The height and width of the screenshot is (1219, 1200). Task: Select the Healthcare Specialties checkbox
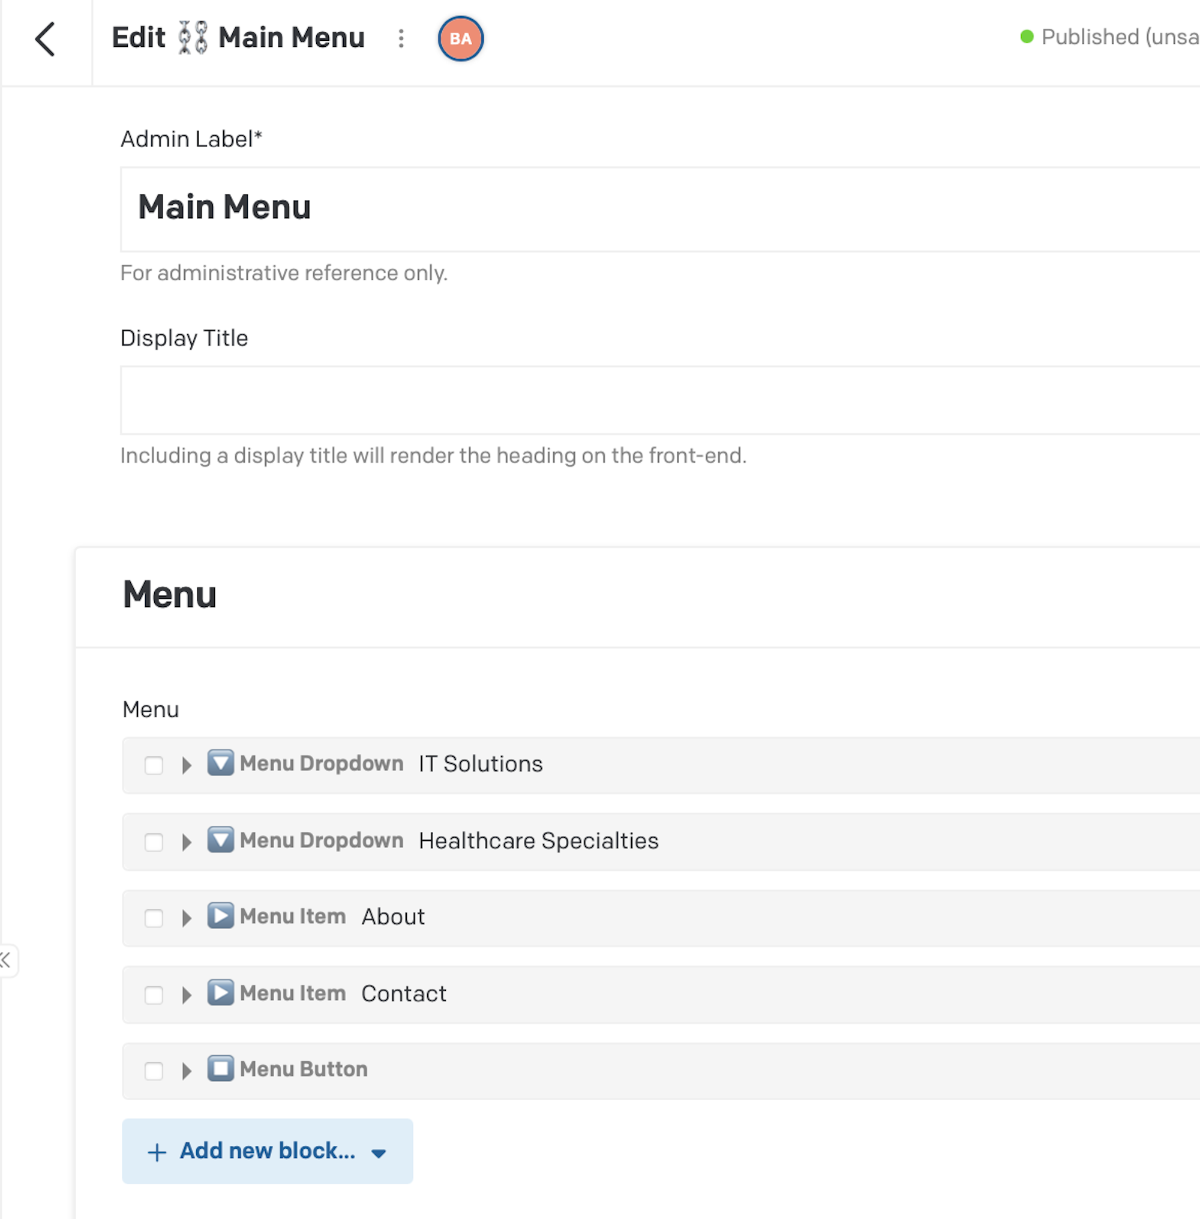pos(154,842)
